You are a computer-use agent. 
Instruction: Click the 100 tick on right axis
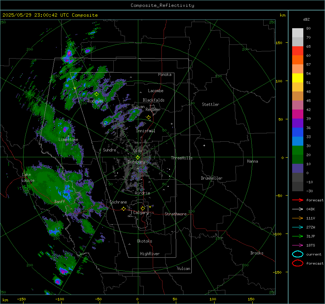coord(279,81)
